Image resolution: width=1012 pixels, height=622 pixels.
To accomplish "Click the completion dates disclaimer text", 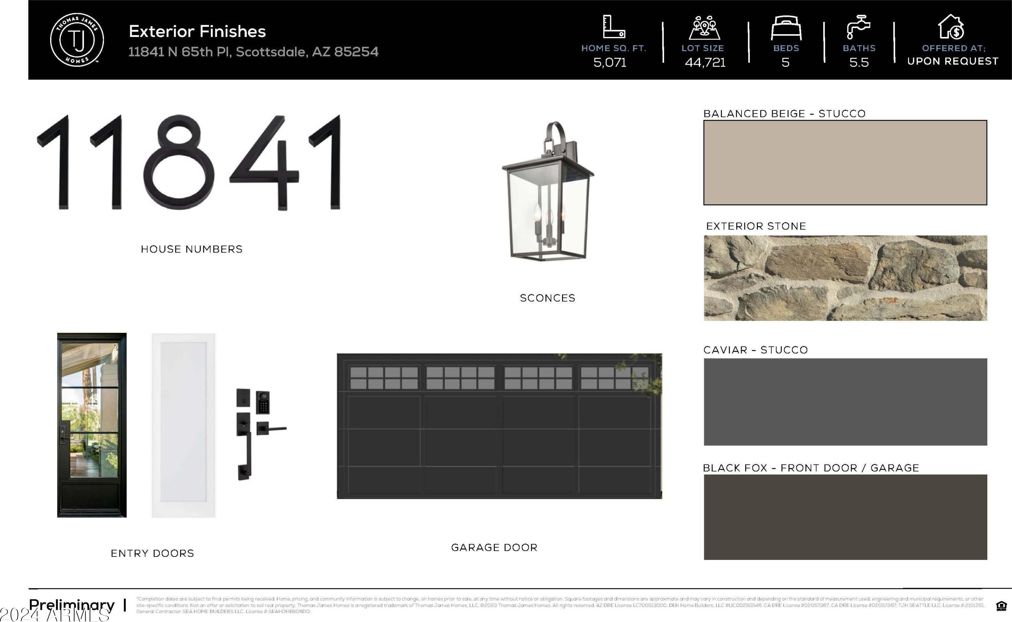I will pyautogui.click(x=561, y=605).
